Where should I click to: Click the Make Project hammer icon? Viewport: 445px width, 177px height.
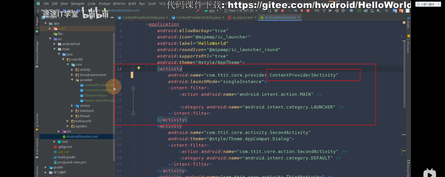pos(197,11)
